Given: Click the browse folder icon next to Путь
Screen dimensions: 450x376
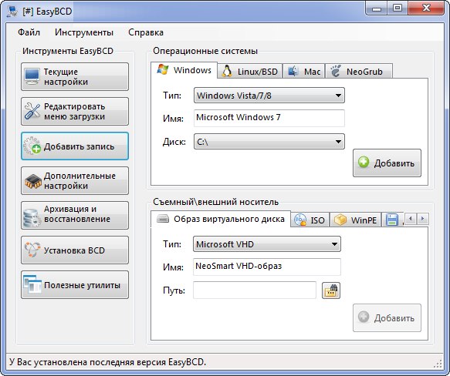Looking at the screenshot, I should pyautogui.click(x=331, y=290).
